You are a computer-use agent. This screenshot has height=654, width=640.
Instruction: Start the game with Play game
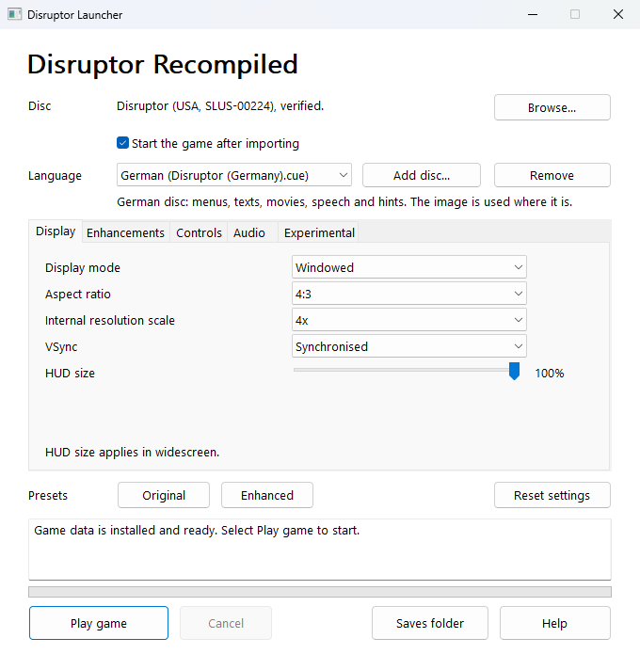(x=99, y=623)
